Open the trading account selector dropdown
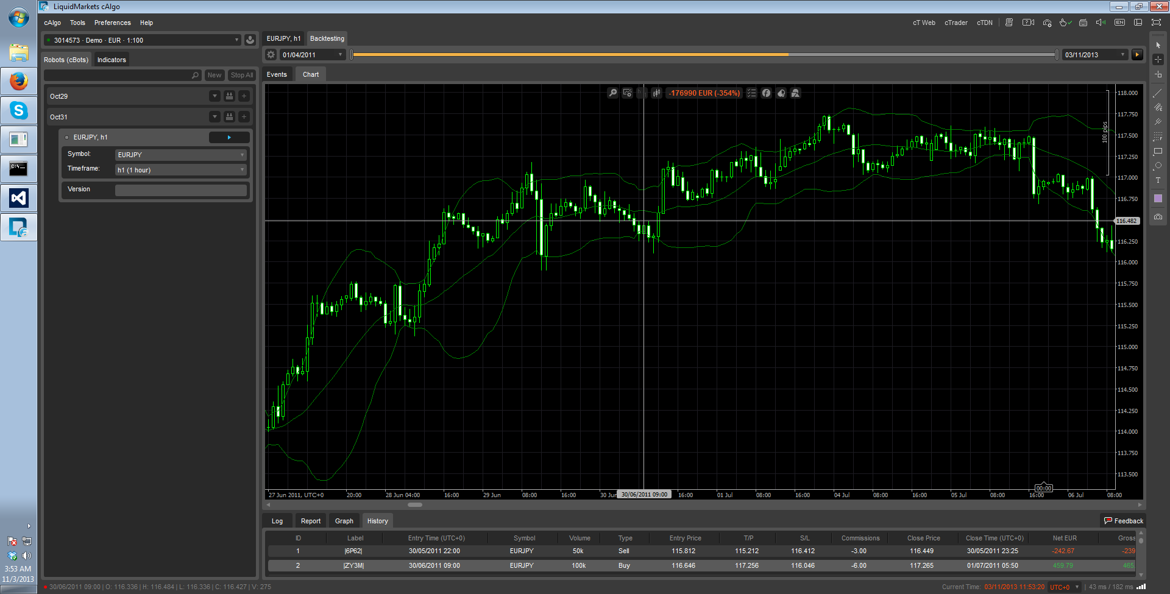 (143, 40)
